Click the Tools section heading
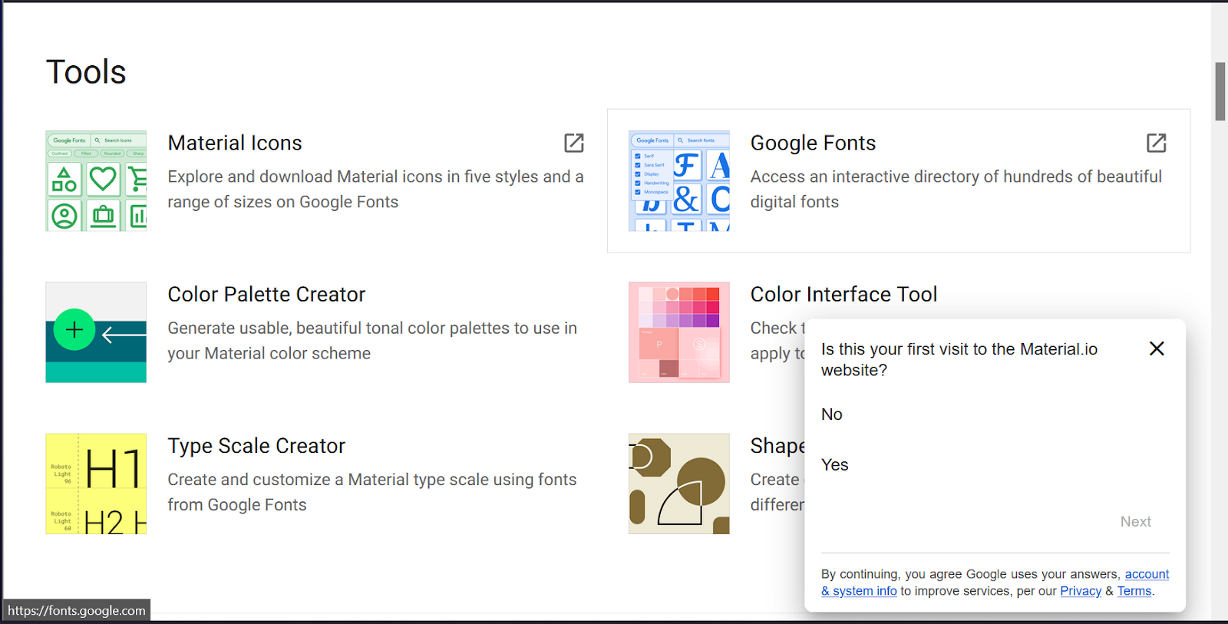 (x=86, y=72)
